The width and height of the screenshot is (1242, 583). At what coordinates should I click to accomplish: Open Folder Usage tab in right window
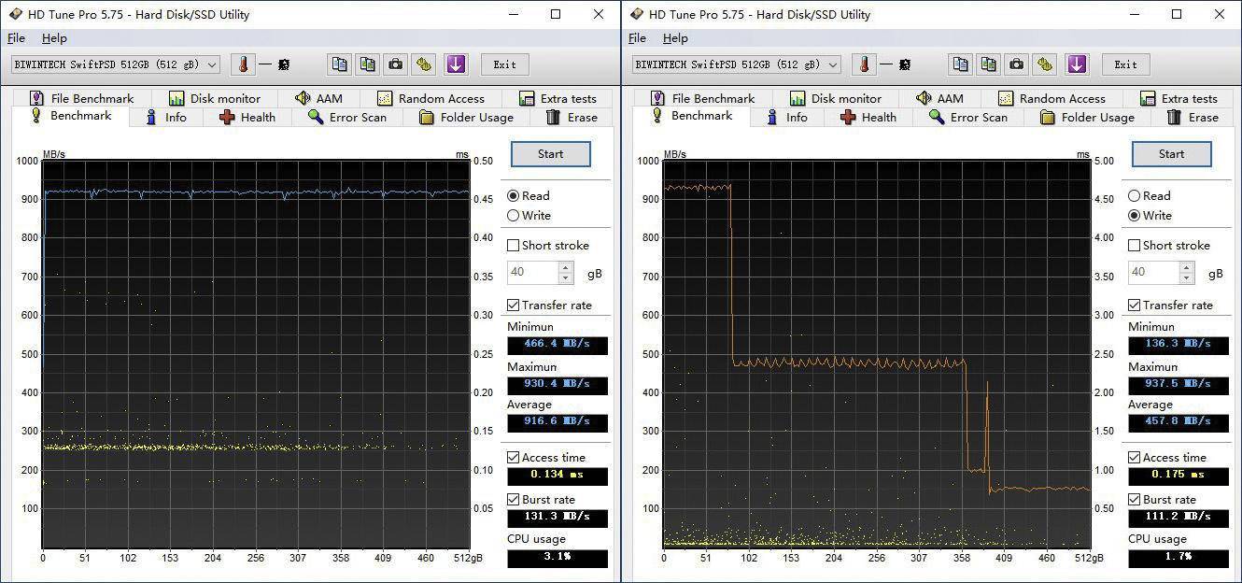click(1087, 118)
